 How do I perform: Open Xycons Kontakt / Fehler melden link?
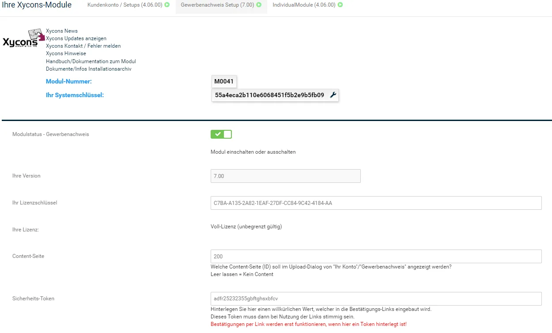point(83,46)
